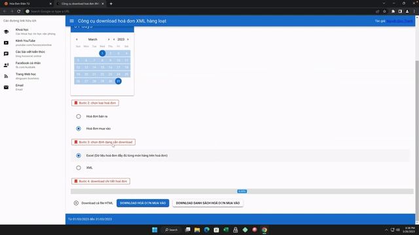
Task: Click the author link after Tác giả
Action: [x=399, y=21]
